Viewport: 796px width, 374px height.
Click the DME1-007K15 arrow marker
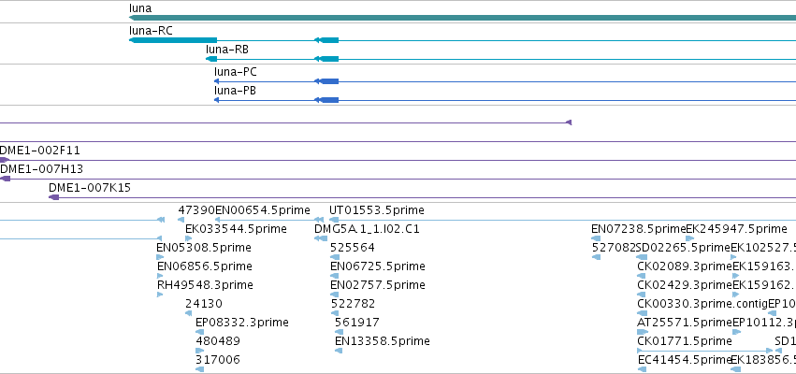[x=54, y=197]
